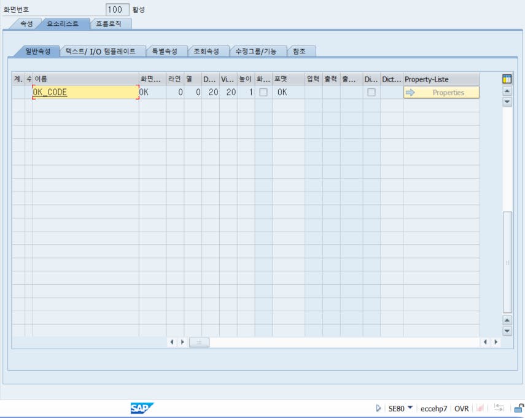The height and width of the screenshot is (418, 525).
Task: Click the arrow icon on Properties button
Action: (x=410, y=92)
